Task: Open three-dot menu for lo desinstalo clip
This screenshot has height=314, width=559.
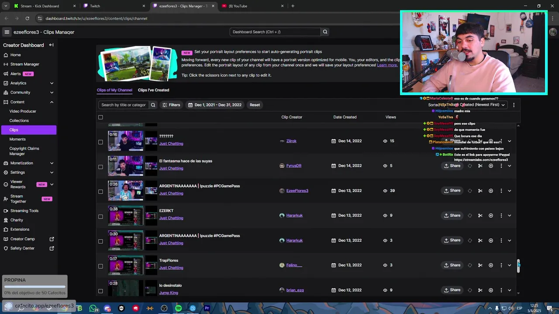Action: [501, 290]
